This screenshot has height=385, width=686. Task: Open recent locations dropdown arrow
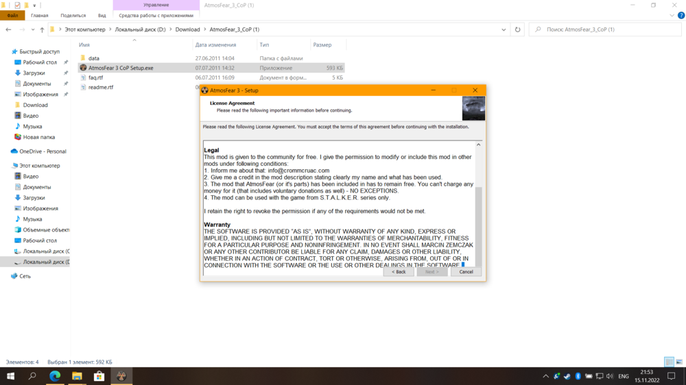(x=33, y=29)
